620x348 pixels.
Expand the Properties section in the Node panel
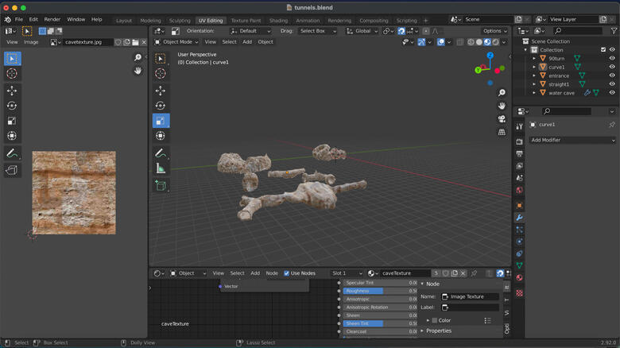(438, 331)
